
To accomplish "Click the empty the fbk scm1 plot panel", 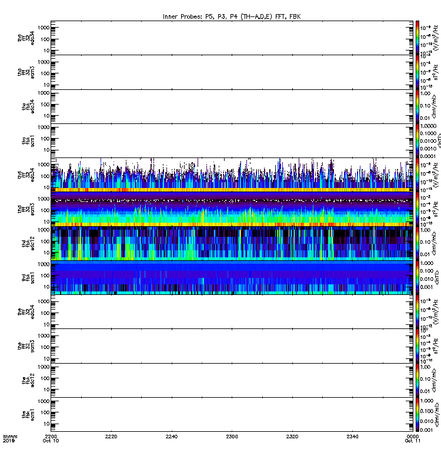I will pos(232,415).
